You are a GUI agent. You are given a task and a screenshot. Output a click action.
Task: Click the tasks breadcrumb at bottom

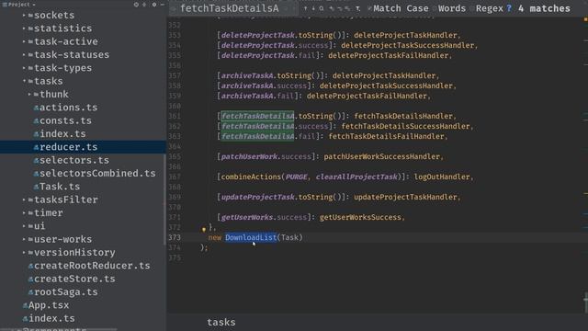221,323
